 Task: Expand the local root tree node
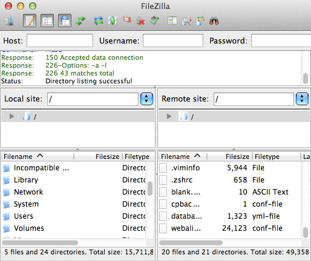pos(11,116)
